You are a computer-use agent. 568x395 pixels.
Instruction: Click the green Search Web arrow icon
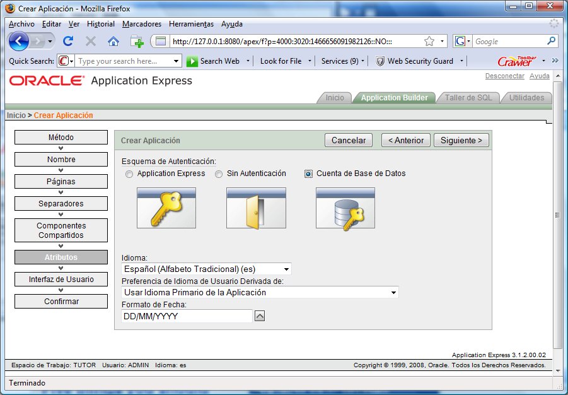point(192,61)
